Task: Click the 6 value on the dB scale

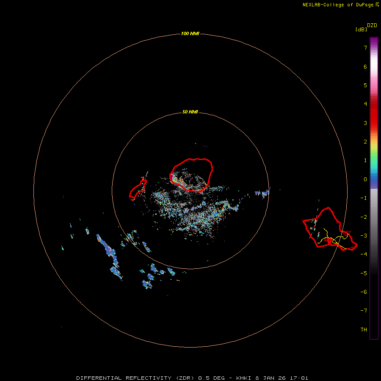Action: pyautogui.click(x=365, y=66)
